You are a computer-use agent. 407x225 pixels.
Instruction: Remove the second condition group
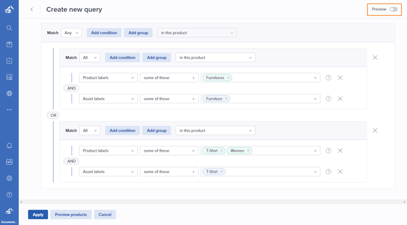click(375, 131)
